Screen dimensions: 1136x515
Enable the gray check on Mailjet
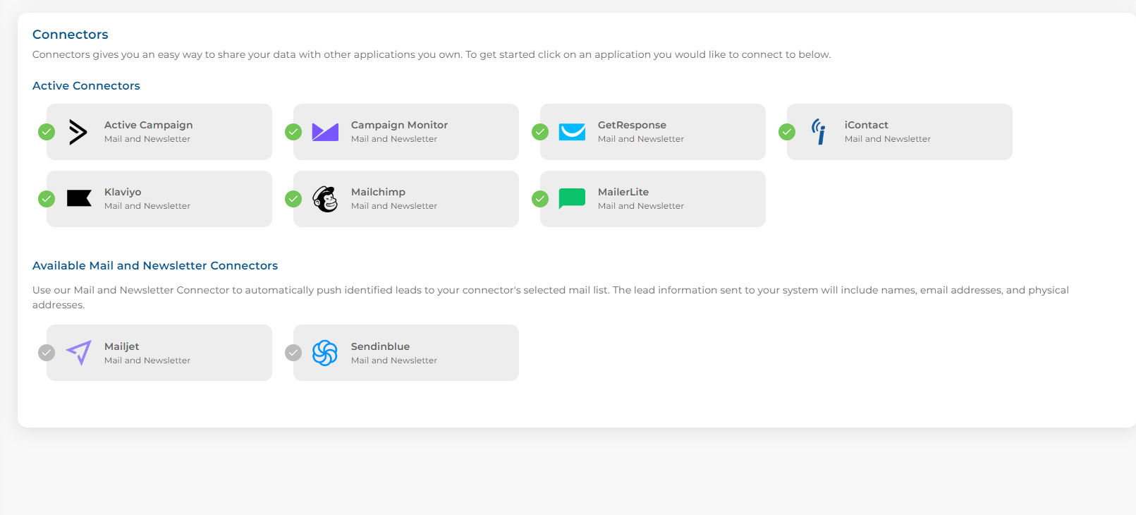[47, 353]
